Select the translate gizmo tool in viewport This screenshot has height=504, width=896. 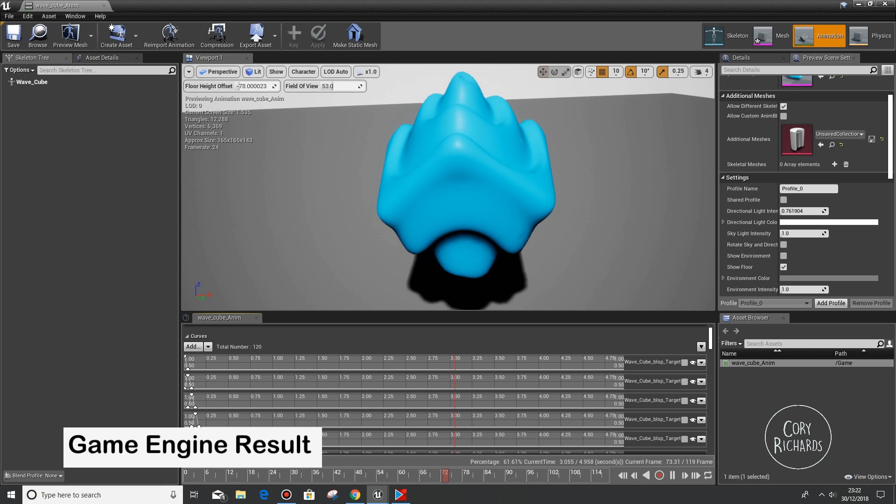pos(543,72)
